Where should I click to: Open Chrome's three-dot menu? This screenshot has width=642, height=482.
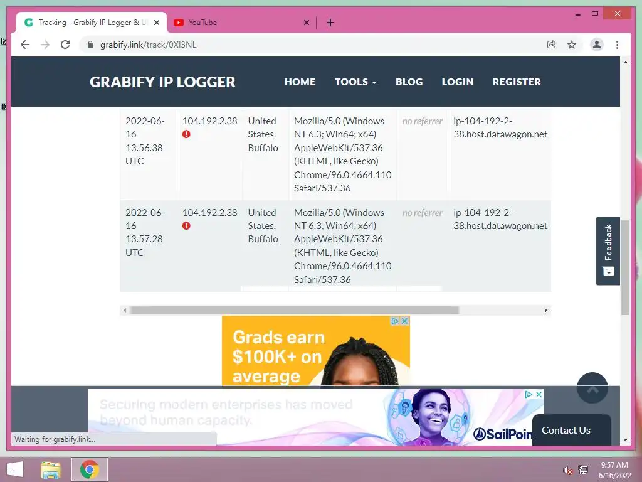617,45
